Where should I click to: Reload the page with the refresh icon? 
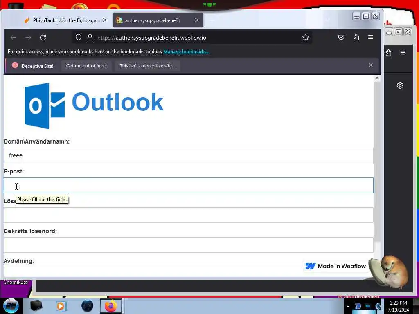[x=43, y=38]
